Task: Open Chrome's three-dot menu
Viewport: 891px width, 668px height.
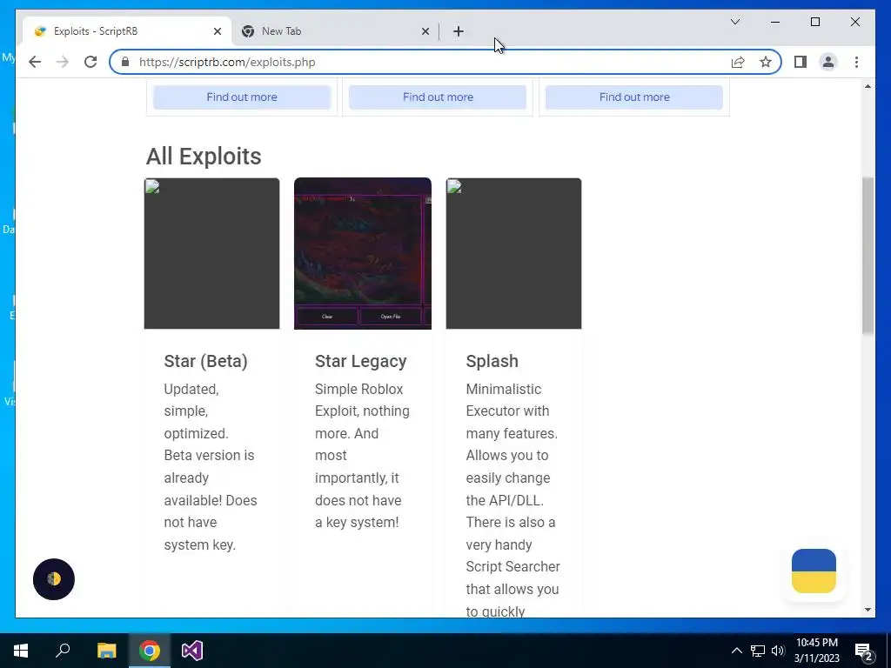Action: 856,62
